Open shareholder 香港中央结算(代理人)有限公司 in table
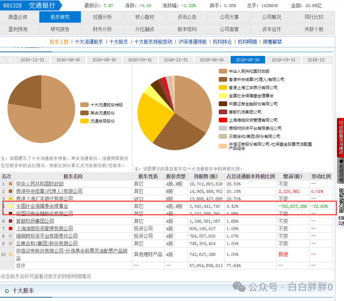Viewport: 344px width, 301px height. pos(49,191)
